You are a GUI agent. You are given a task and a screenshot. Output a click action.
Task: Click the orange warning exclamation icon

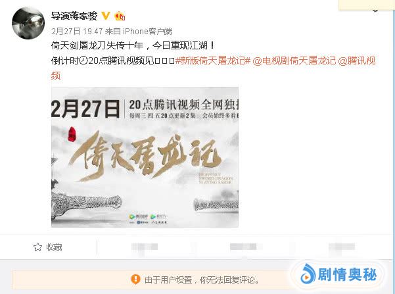tap(135, 280)
